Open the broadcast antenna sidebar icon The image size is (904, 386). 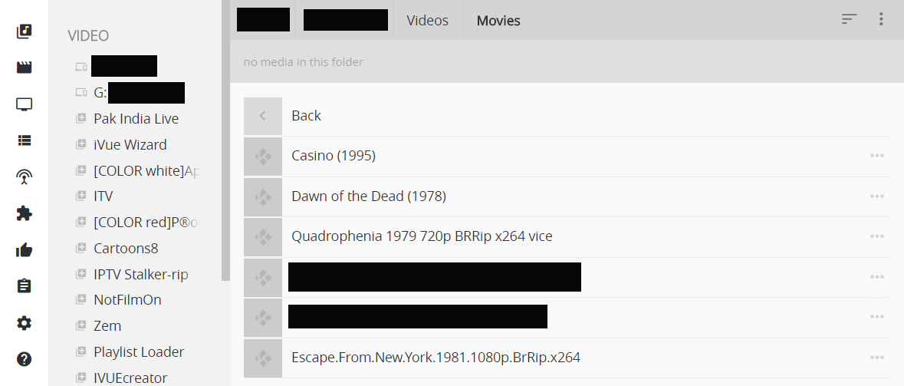click(x=25, y=177)
